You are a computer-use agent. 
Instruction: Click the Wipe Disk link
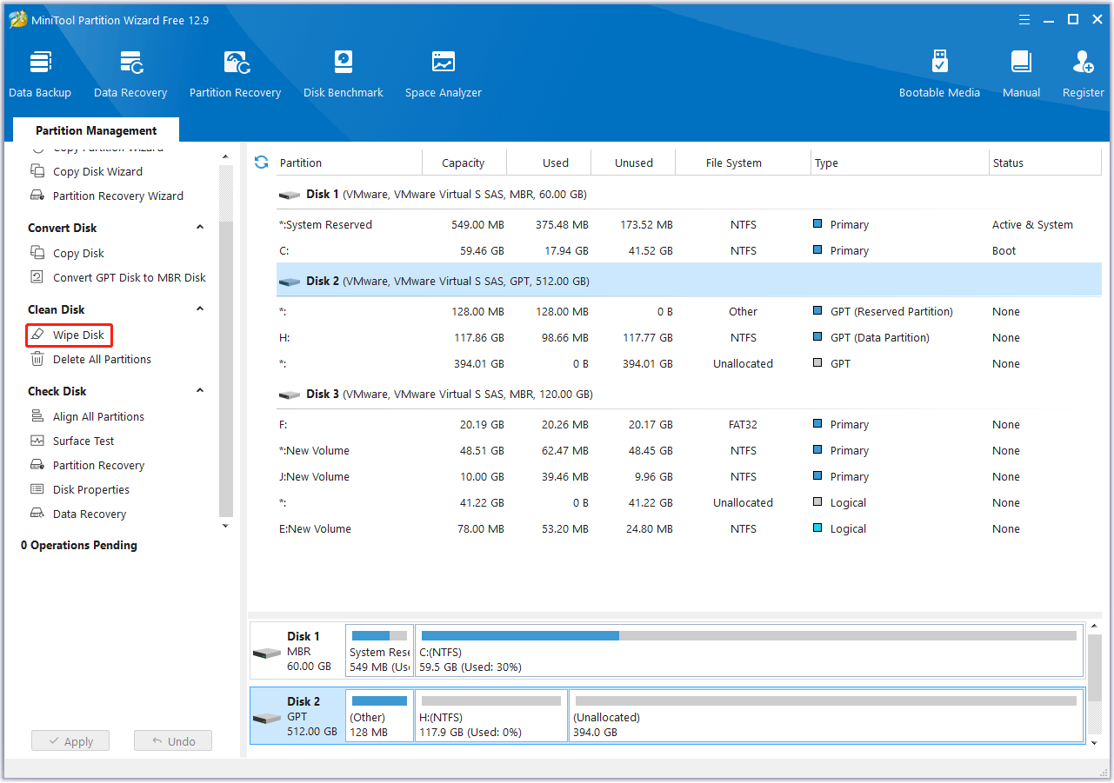pos(78,335)
